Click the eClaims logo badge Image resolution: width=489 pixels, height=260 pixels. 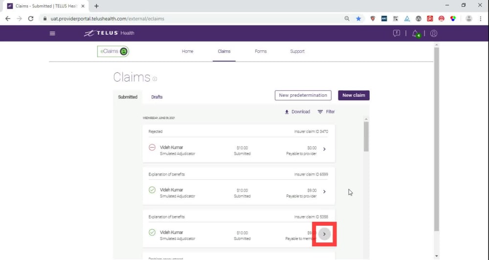click(x=113, y=51)
